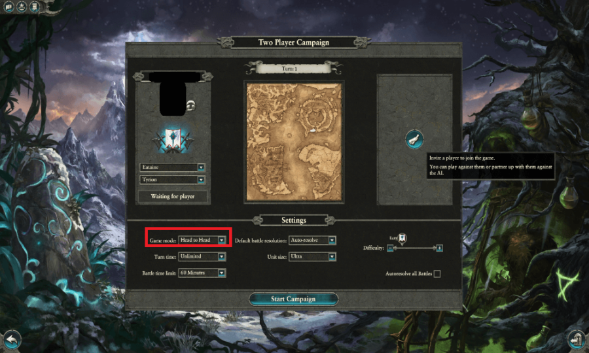Click the High Elves faction banner emblem

[173, 139]
